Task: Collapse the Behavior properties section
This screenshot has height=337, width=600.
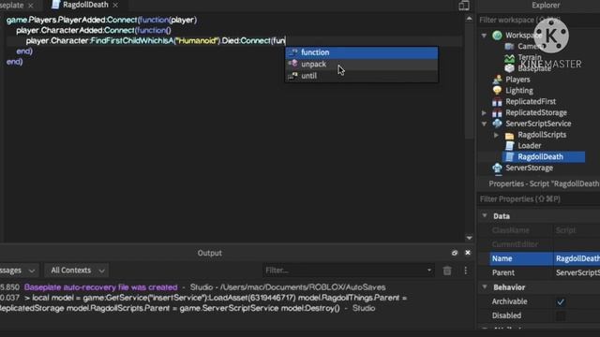Action: (485, 287)
